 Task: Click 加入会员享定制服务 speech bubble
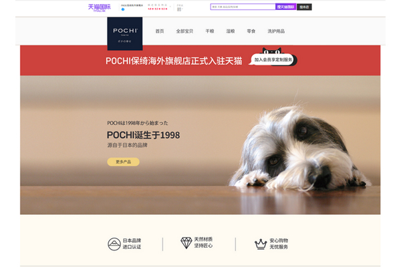(273, 59)
